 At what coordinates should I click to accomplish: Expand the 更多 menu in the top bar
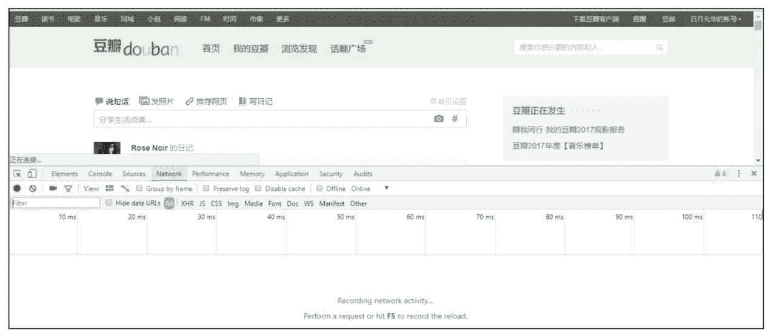click(x=283, y=19)
